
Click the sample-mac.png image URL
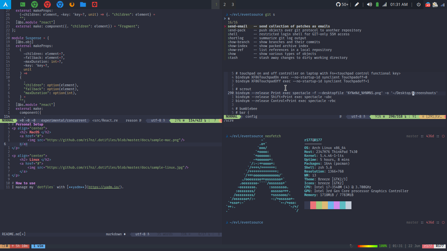(x=114, y=140)
